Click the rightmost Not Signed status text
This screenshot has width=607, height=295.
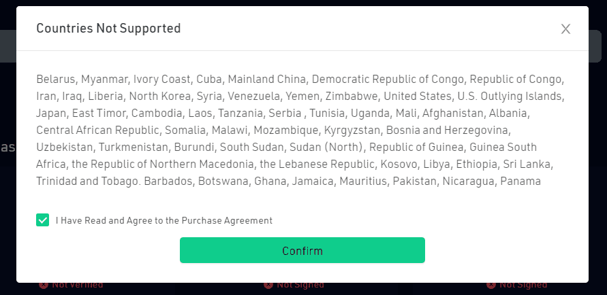[523, 285]
